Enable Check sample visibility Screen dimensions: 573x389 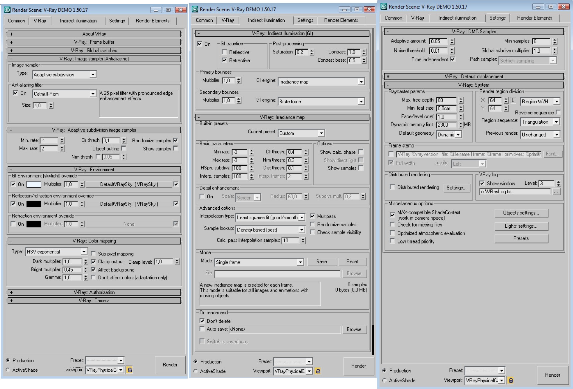(312, 232)
